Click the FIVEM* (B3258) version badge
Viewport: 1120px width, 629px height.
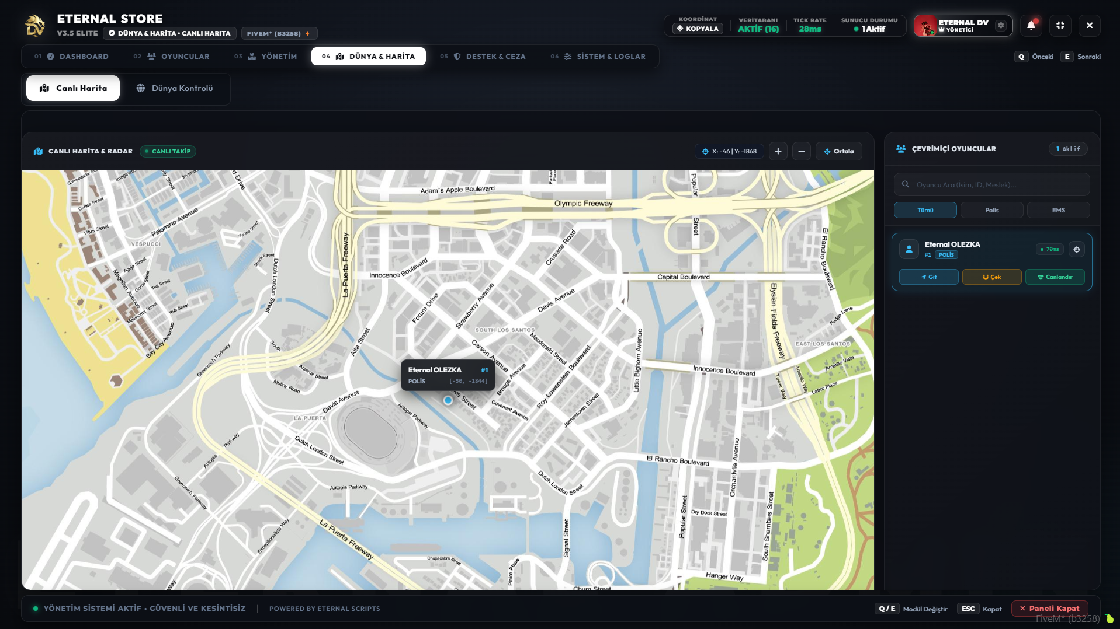[x=279, y=34]
